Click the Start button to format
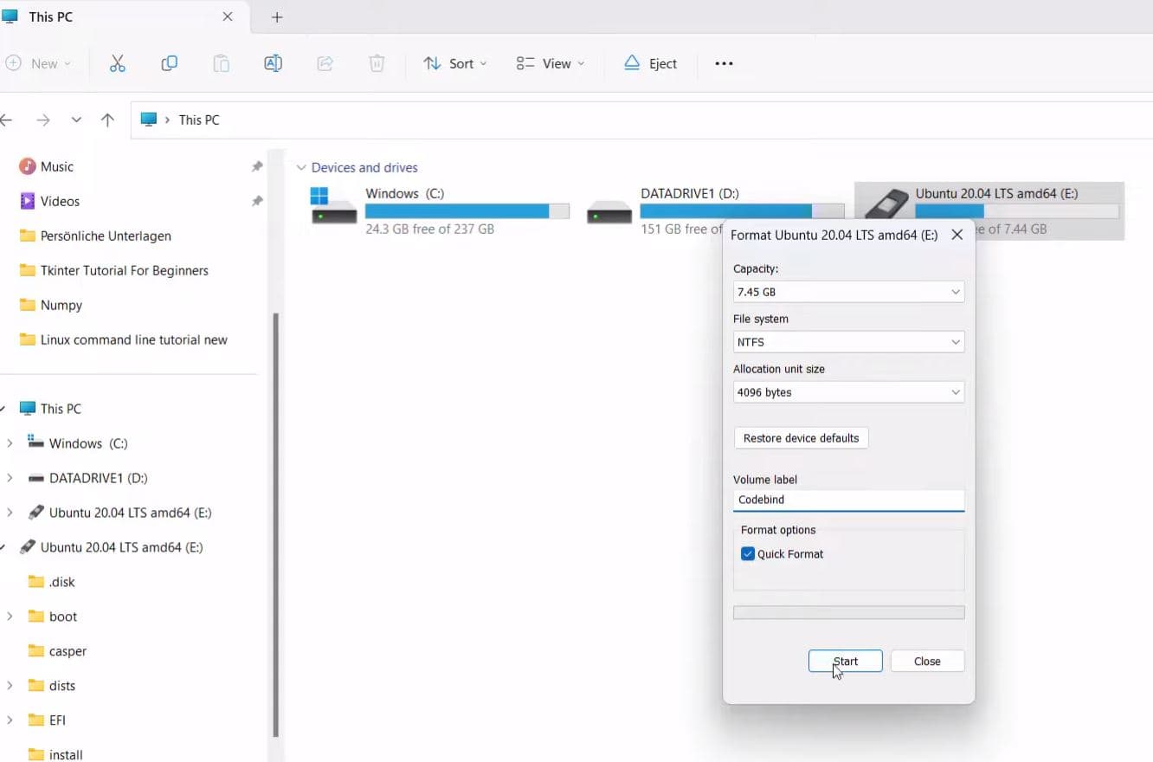 [845, 662]
